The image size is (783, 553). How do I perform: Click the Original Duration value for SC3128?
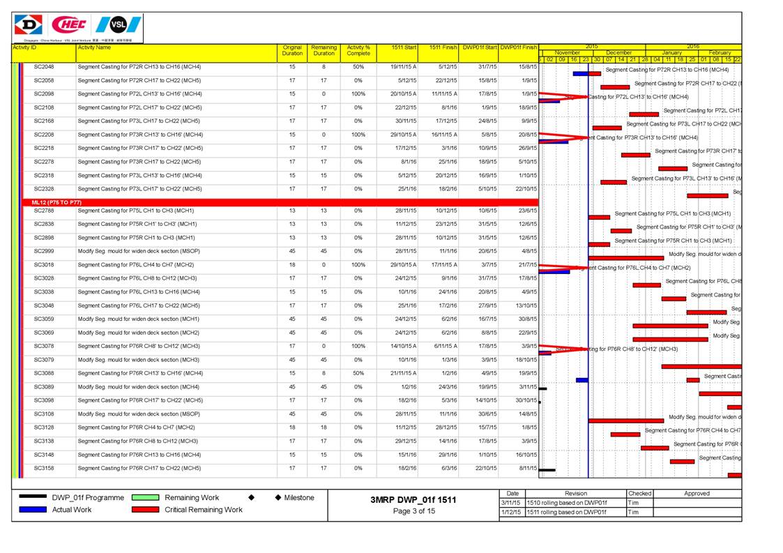pyautogui.click(x=292, y=427)
